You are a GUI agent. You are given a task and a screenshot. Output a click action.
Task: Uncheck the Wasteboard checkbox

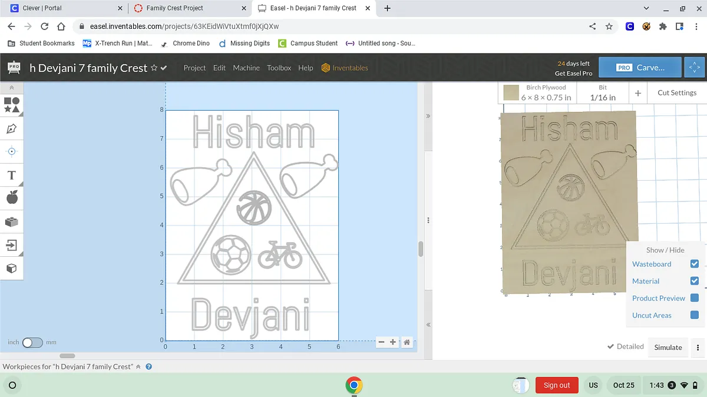coord(694,264)
